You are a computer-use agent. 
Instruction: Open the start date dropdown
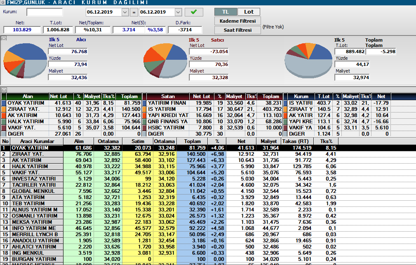(125, 12)
